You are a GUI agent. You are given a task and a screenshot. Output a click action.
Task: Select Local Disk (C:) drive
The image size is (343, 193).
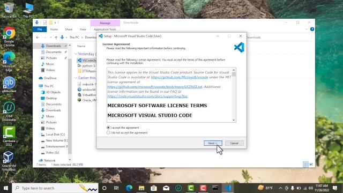point(55,135)
